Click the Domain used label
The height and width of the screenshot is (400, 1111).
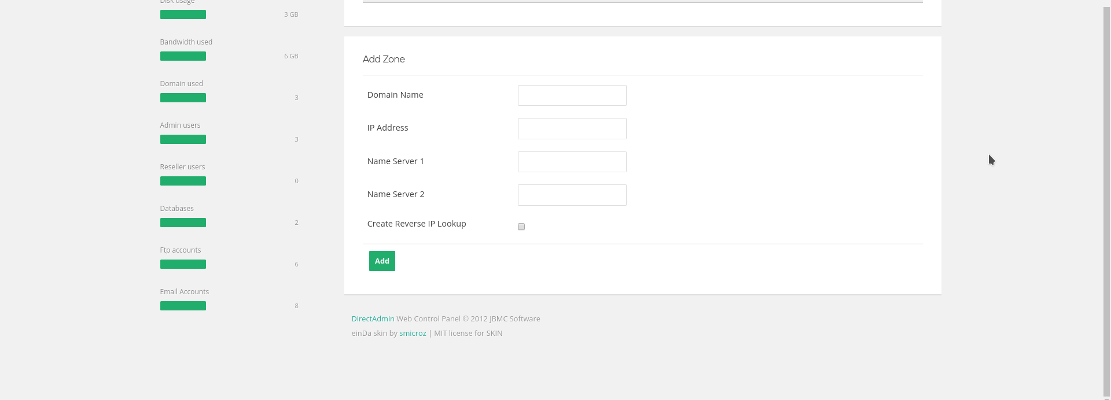pyautogui.click(x=182, y=83)
